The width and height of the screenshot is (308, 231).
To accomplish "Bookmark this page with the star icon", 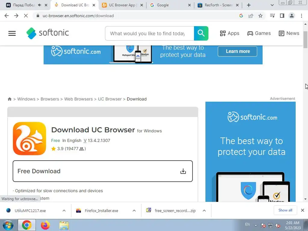I will (260, 16).
